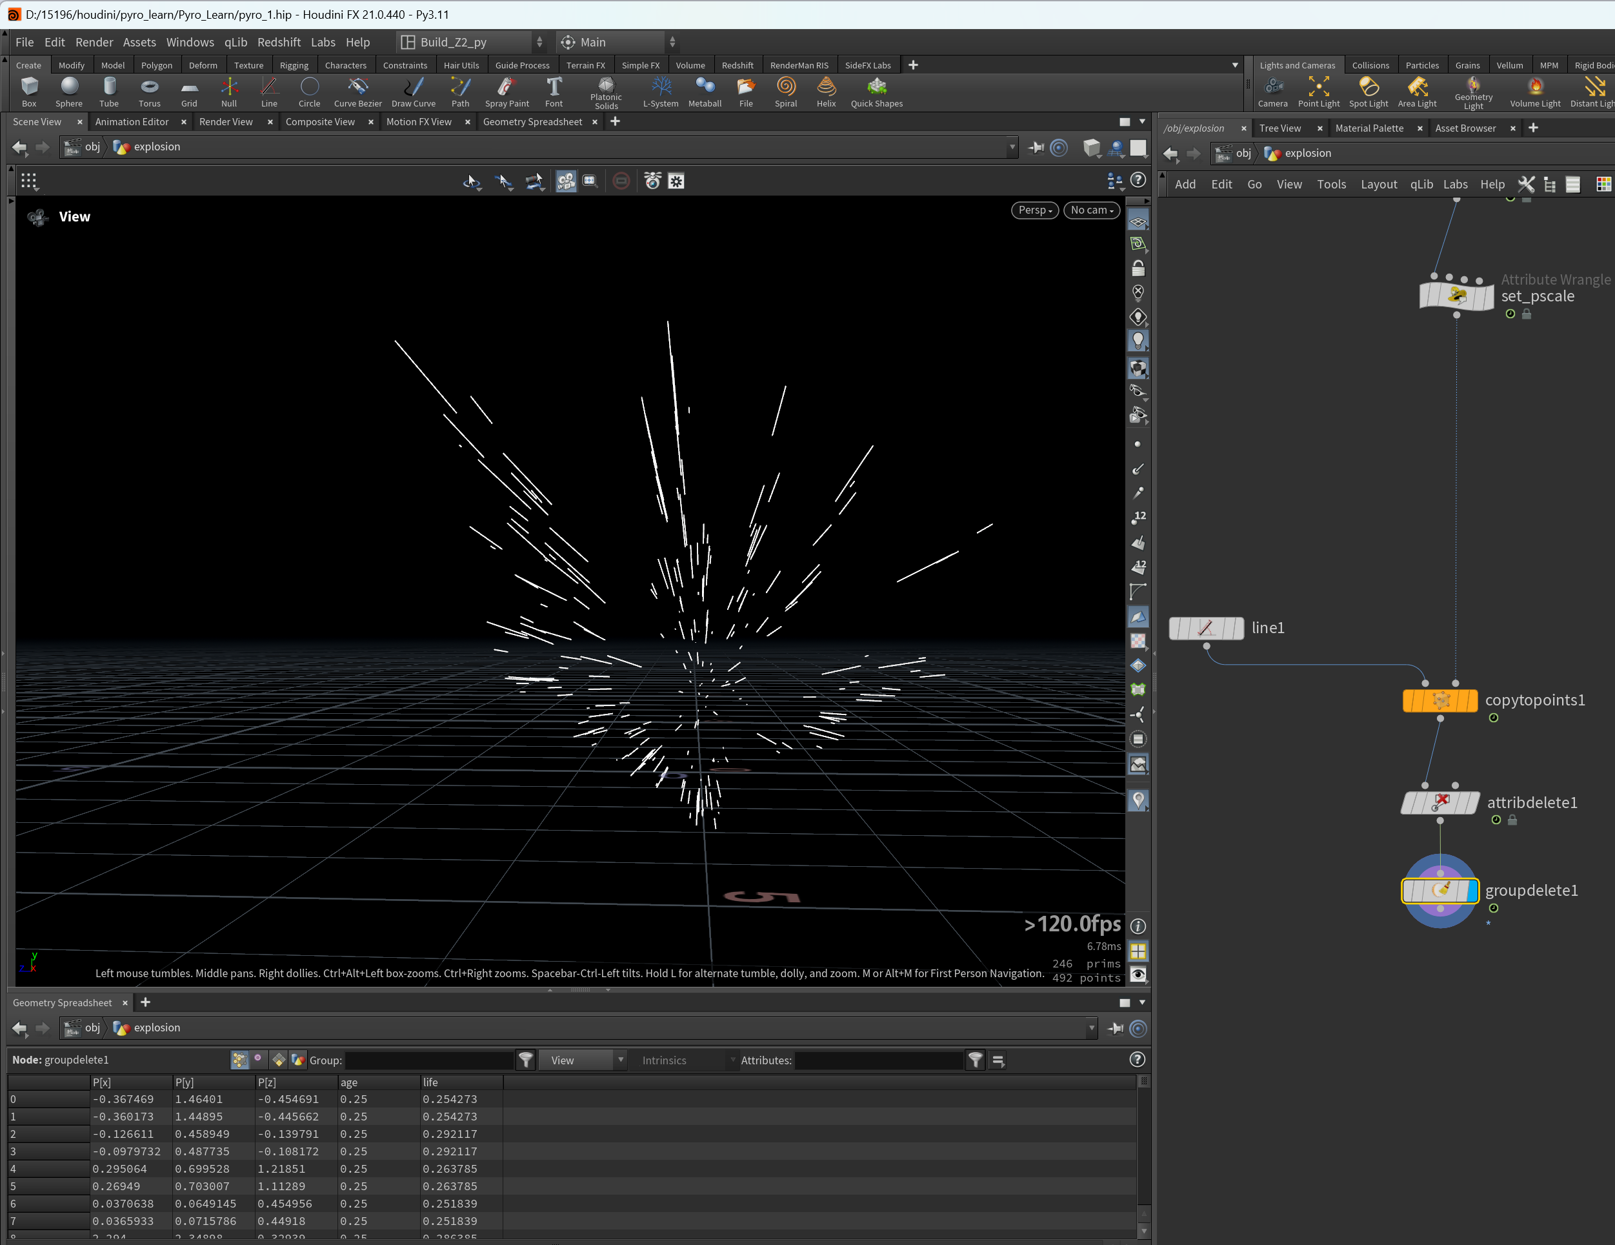Image resolution: width=1615 pixels, height=1245 pixels.
Task: Click the Layout menu in network editor
Action: coord(1378,184)
